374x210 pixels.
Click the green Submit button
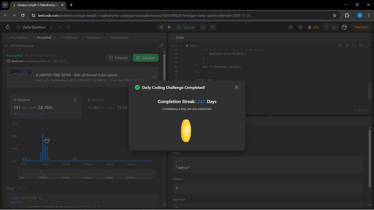click(x=186, y=27)
